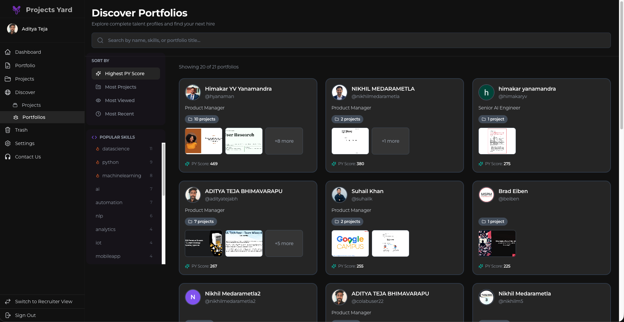Click the portfolio search input field

[x=351, y=40]
